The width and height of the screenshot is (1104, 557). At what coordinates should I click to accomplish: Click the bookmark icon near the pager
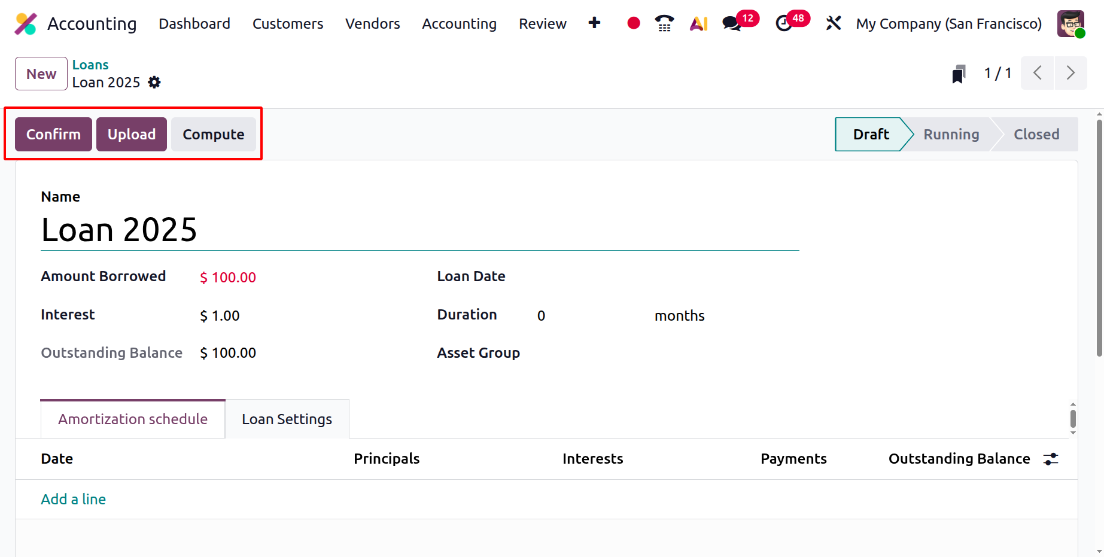pyautogui.click(x=959, y=74)
